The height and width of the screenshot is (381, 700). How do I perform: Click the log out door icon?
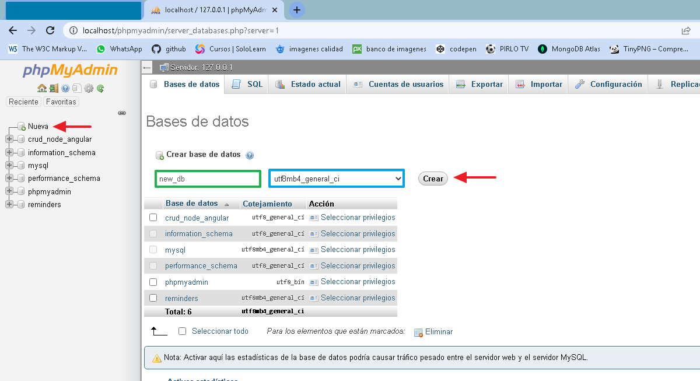click(54, 88)
